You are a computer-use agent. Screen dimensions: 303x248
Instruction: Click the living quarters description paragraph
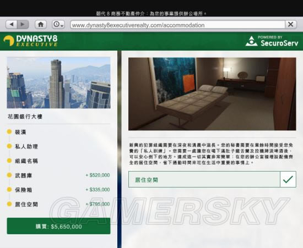(211, 154)
